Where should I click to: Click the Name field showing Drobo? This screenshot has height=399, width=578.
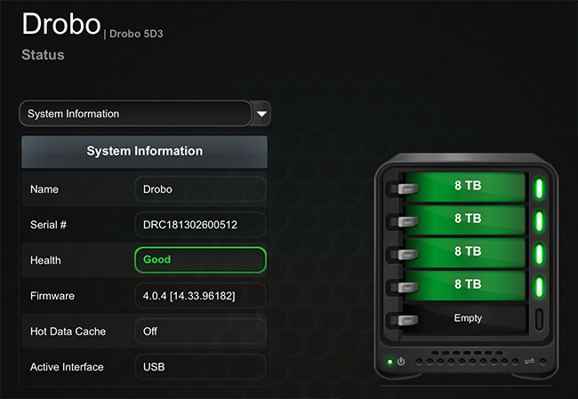(x=200, y=189)
